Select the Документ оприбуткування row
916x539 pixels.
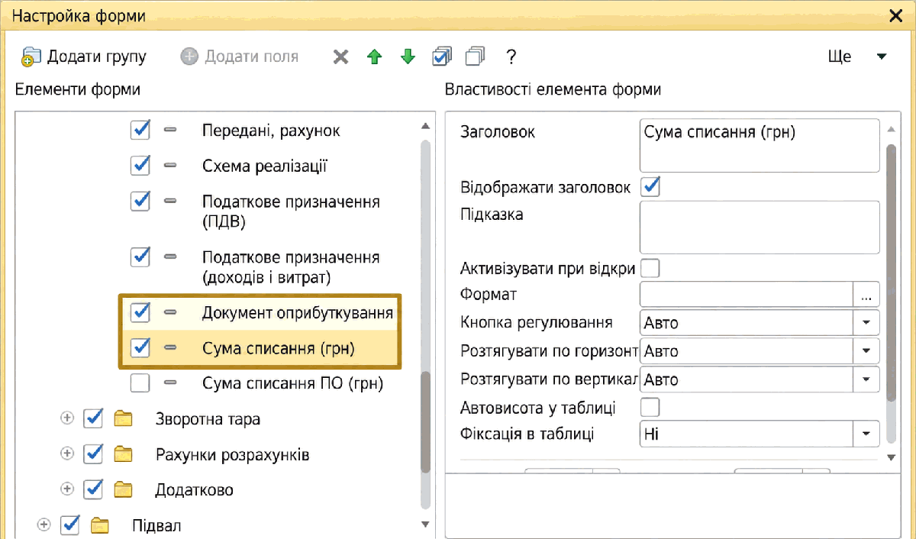coord(260,312)
